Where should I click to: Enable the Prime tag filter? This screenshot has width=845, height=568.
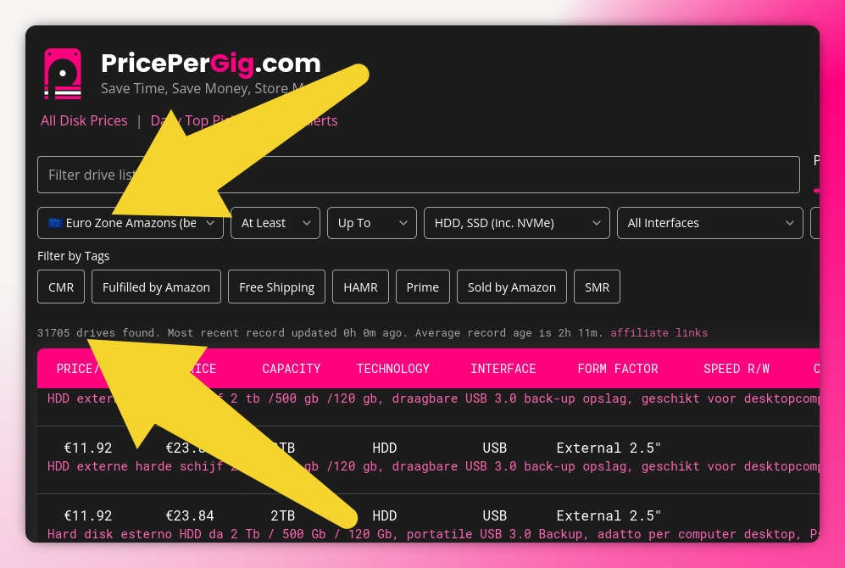(x=422, y=287)
